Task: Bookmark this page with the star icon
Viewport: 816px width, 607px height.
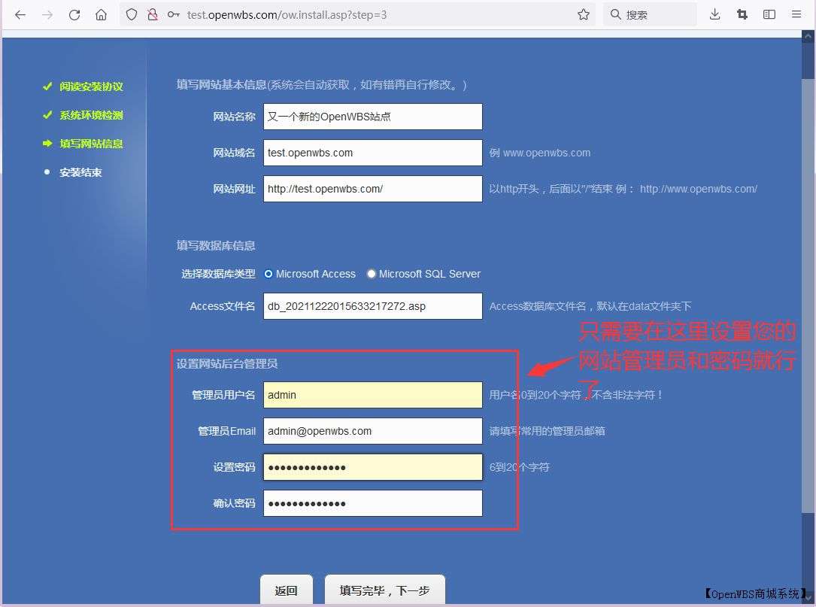Action: pos(584,14)
